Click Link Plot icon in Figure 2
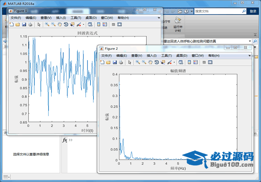261x182 pixels. tap(181, 62)
